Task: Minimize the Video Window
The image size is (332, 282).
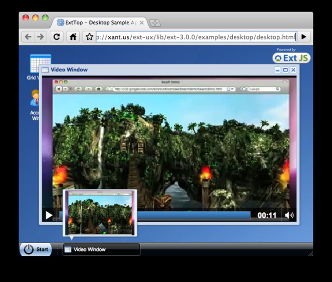Action: [278, 70]
